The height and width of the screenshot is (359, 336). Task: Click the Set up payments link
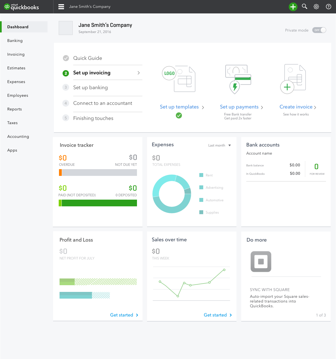point(239,107)
